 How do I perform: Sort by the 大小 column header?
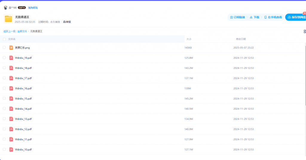pos(189,39)
